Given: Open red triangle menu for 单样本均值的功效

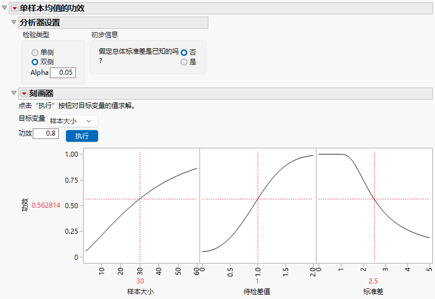Looking at the screenshot, I should tap(15, 9).
